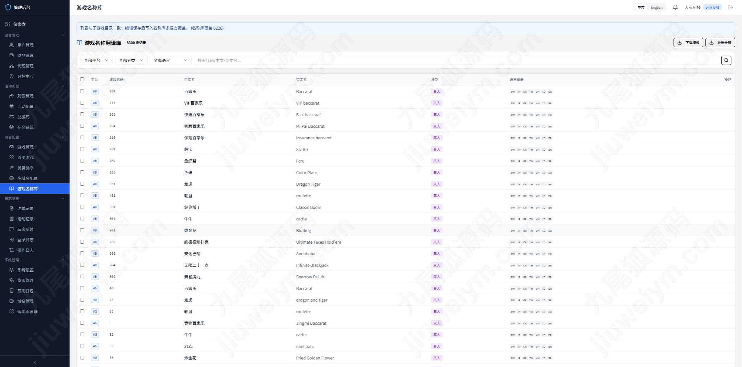Collapse the sidebar with bottom arrow
The width and height of the screenshot is (742, 367).
[x=35, y=362]
